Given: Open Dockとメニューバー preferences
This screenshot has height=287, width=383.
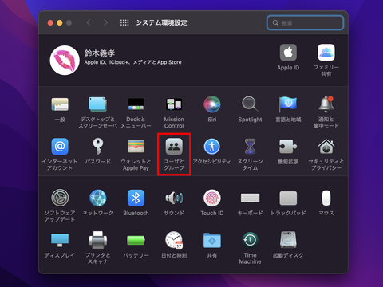Looking at the screenshot, I should pos(136,104).
